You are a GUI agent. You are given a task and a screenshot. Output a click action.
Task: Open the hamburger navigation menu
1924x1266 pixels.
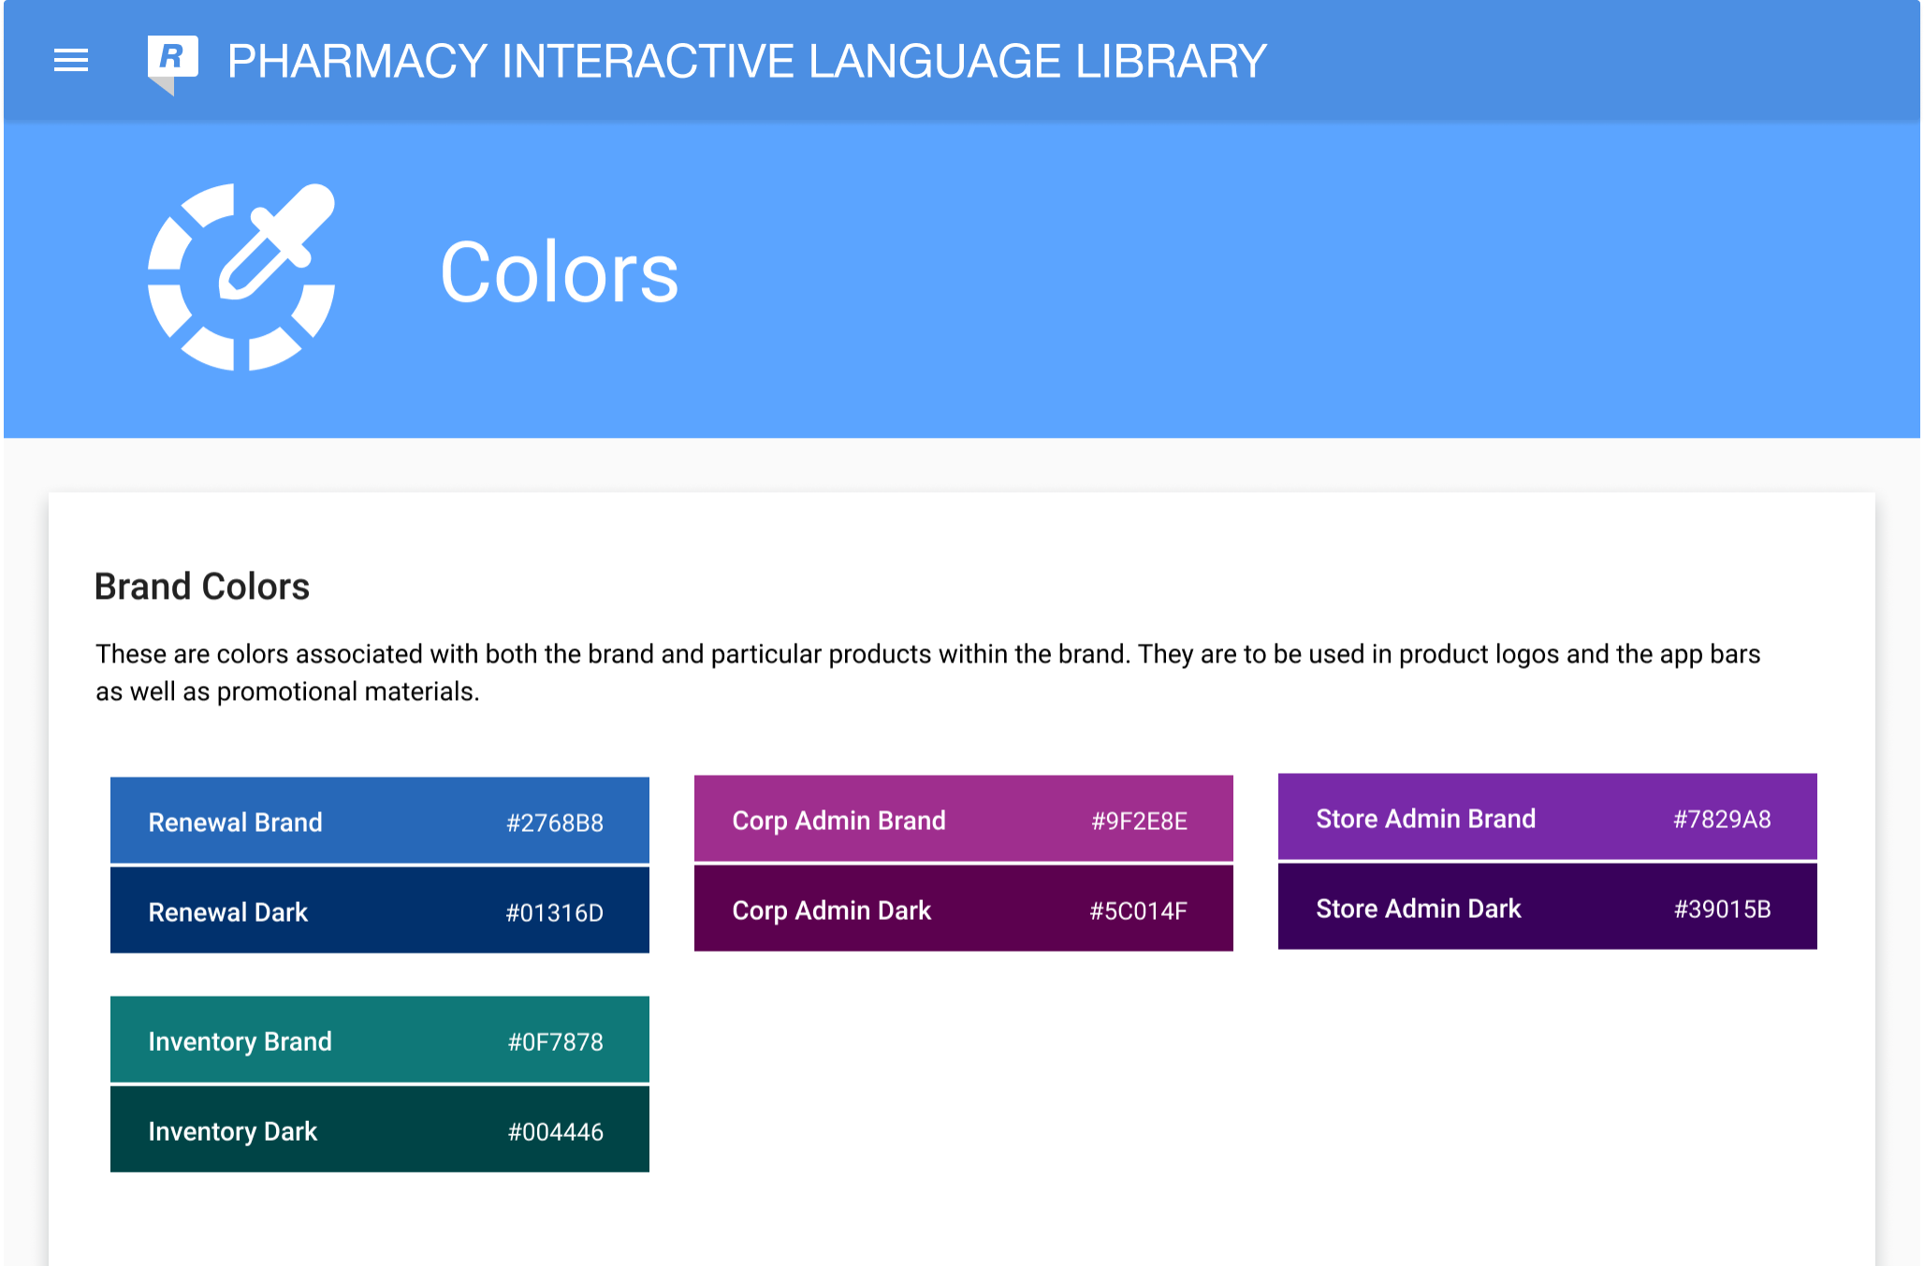pos(71,61)
